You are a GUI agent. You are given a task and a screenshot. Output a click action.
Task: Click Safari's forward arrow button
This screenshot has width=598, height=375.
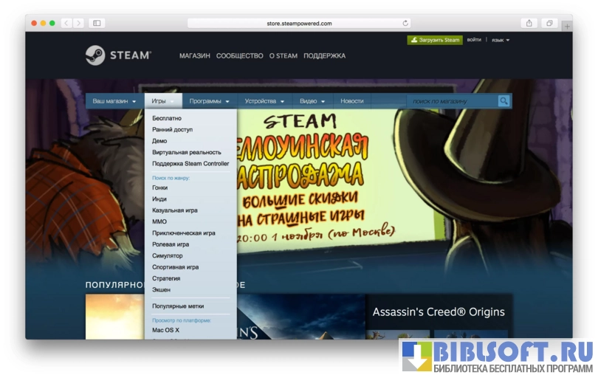tap(78, 23)
